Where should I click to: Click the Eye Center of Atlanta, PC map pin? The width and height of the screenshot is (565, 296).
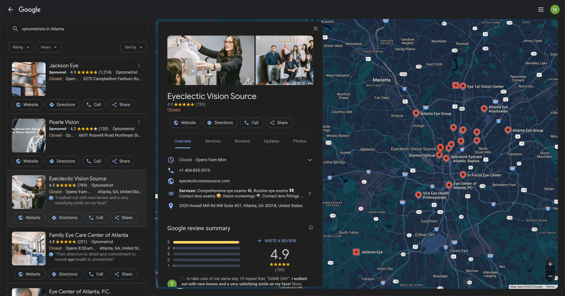449,185
